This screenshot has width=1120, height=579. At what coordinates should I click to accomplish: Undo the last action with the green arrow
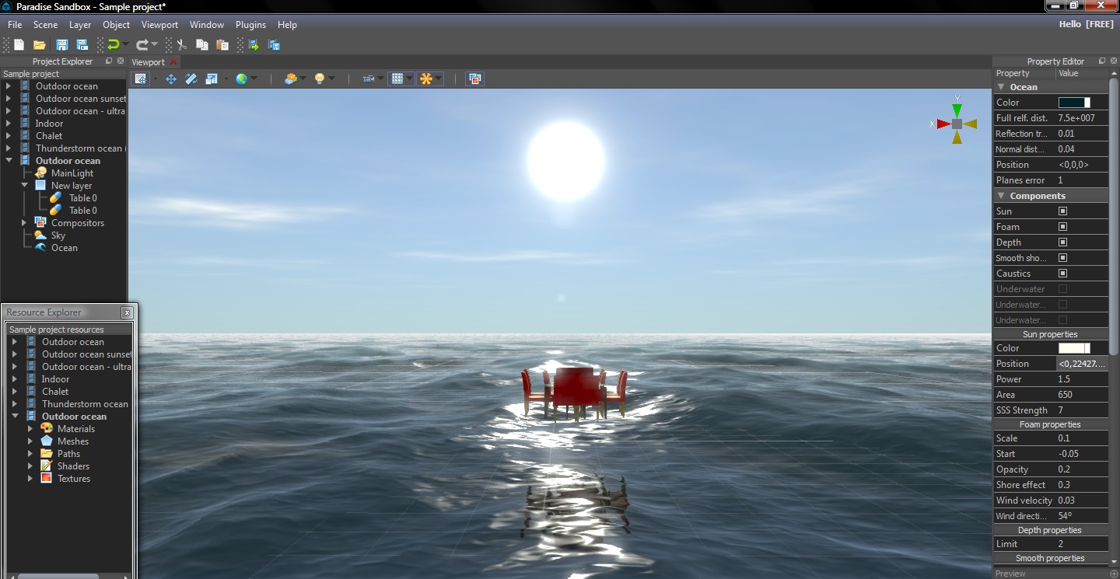coord(114,45)
